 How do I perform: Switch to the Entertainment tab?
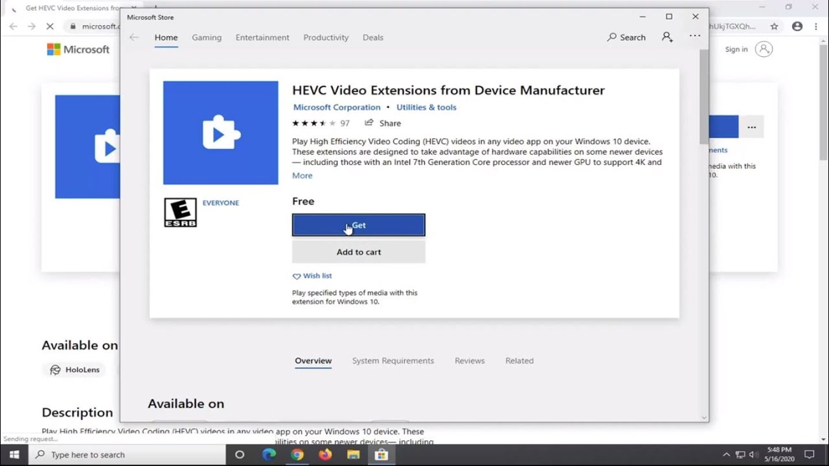click(262, 38)
